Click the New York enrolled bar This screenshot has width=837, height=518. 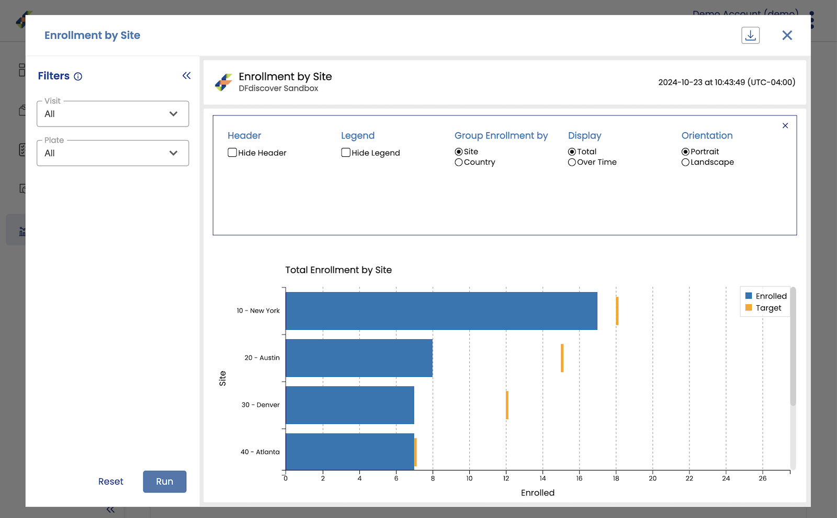(442, 311)
